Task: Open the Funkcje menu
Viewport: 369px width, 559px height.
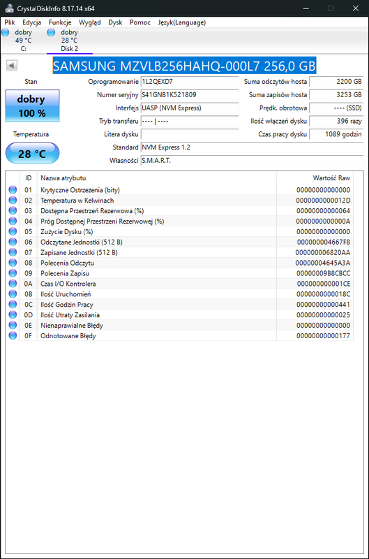Action: [60, 22]
